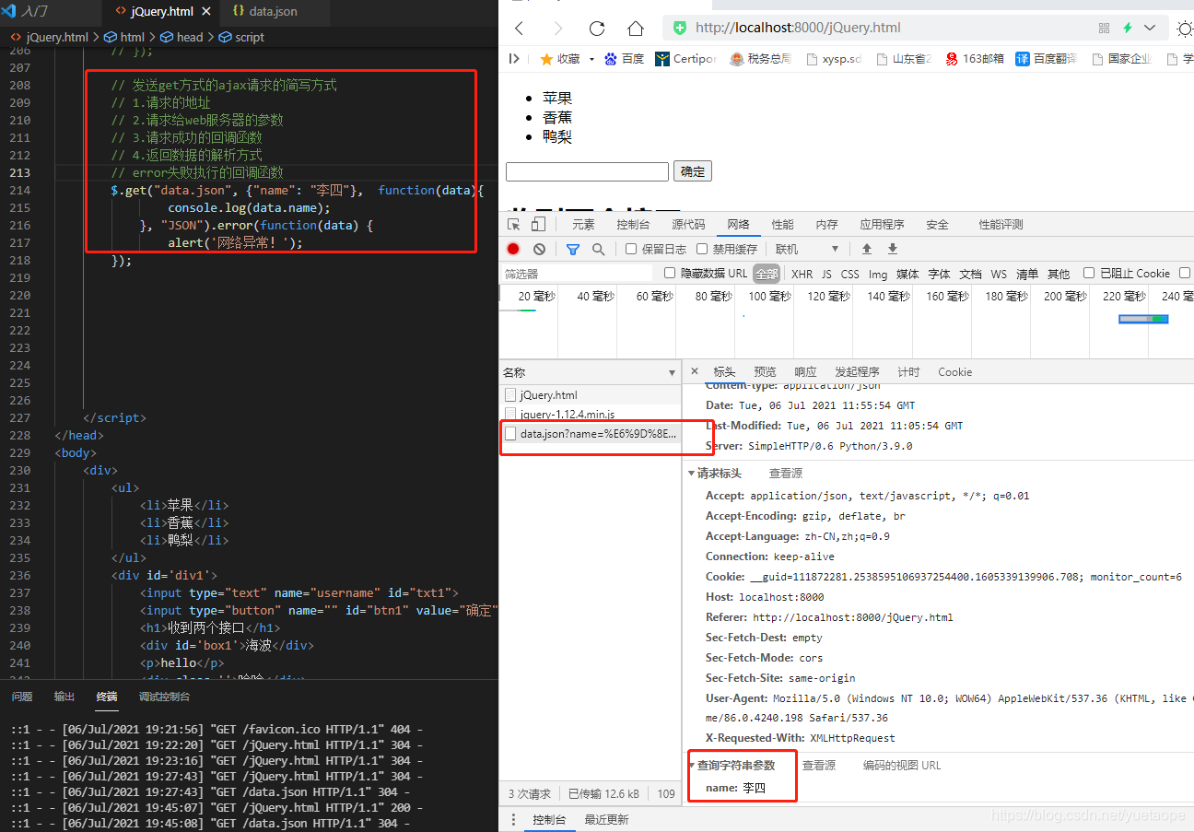The width and height of the screenshot is (1194, 832).
Task: Filter network requests by CSS
Action: [849, 274]
